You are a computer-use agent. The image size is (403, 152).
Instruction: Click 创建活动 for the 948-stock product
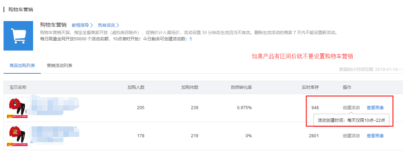351,108
